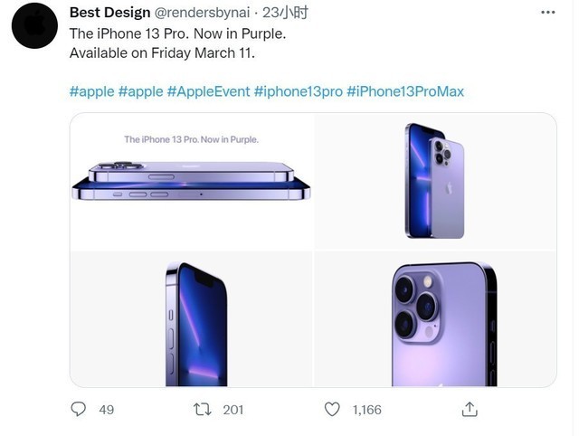View the front and back iPhone pair image
The height and width of the screenshot is (436, 579).
[x=435, y=181]
